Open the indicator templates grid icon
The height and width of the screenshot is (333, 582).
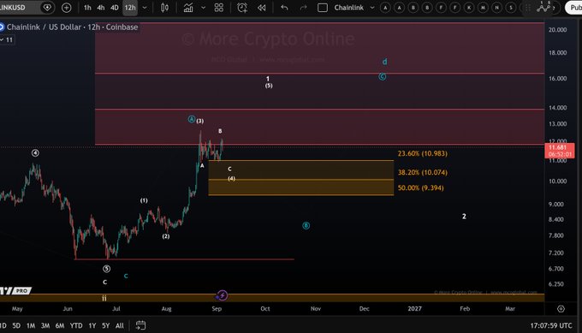[219, 8]
